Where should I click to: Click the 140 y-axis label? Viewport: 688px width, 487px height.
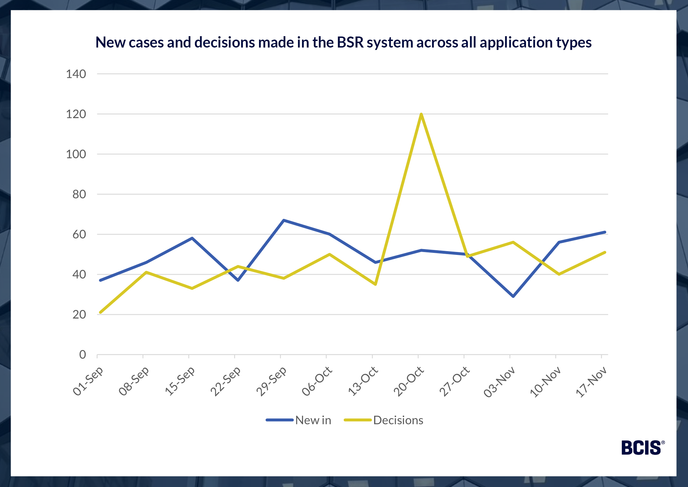[x=76, y=74]
